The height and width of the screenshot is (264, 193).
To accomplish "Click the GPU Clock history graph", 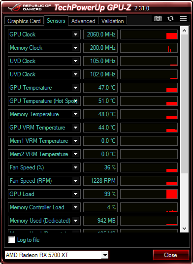I will pyautogui.click(x=149, y=34).
